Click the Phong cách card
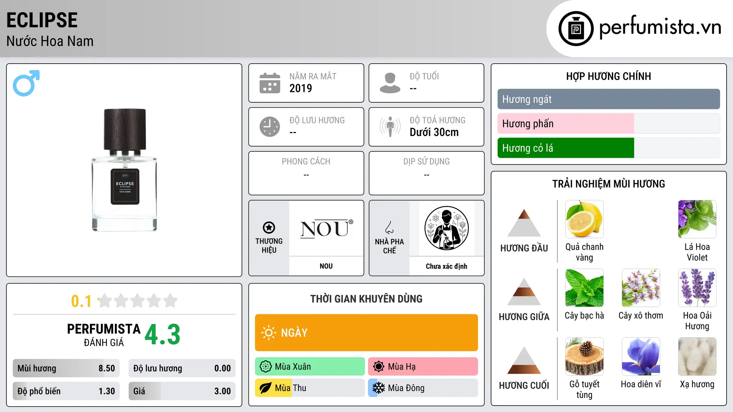733x412 pixels. coord(306,173)
